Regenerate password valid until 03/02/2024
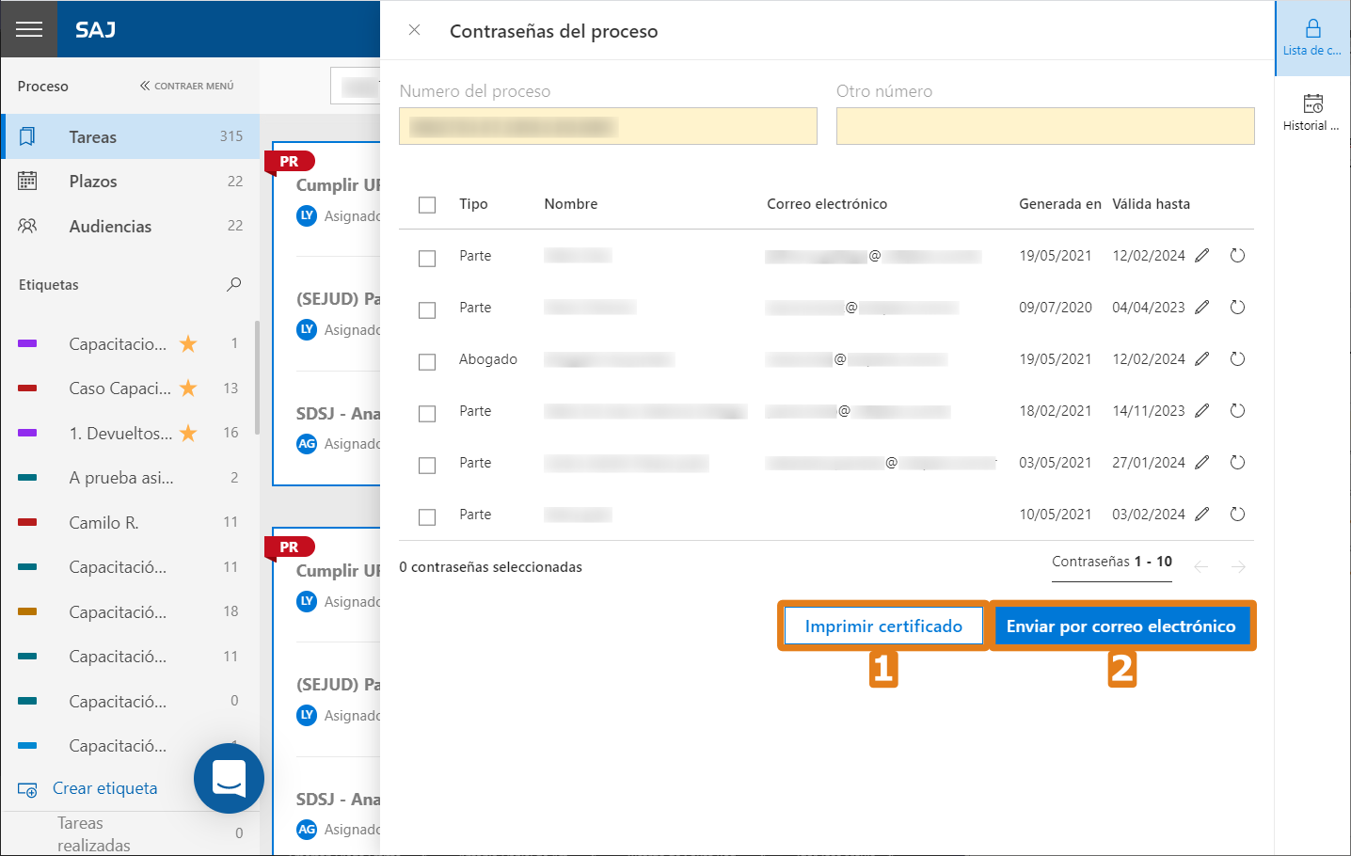 pyautogui.click(x=1237, y=515)
